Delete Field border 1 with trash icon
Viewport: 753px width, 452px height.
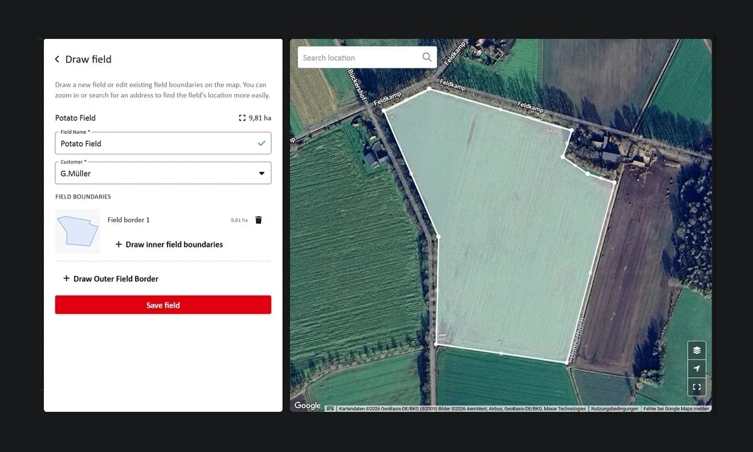[x=259, y=220]
